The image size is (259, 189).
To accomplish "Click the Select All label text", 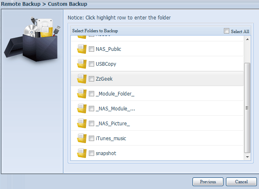I will coord(240,31).
